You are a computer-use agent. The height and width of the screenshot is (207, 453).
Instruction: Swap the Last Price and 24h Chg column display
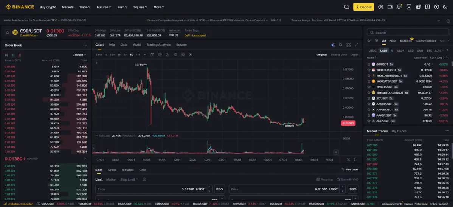[447, 58]
